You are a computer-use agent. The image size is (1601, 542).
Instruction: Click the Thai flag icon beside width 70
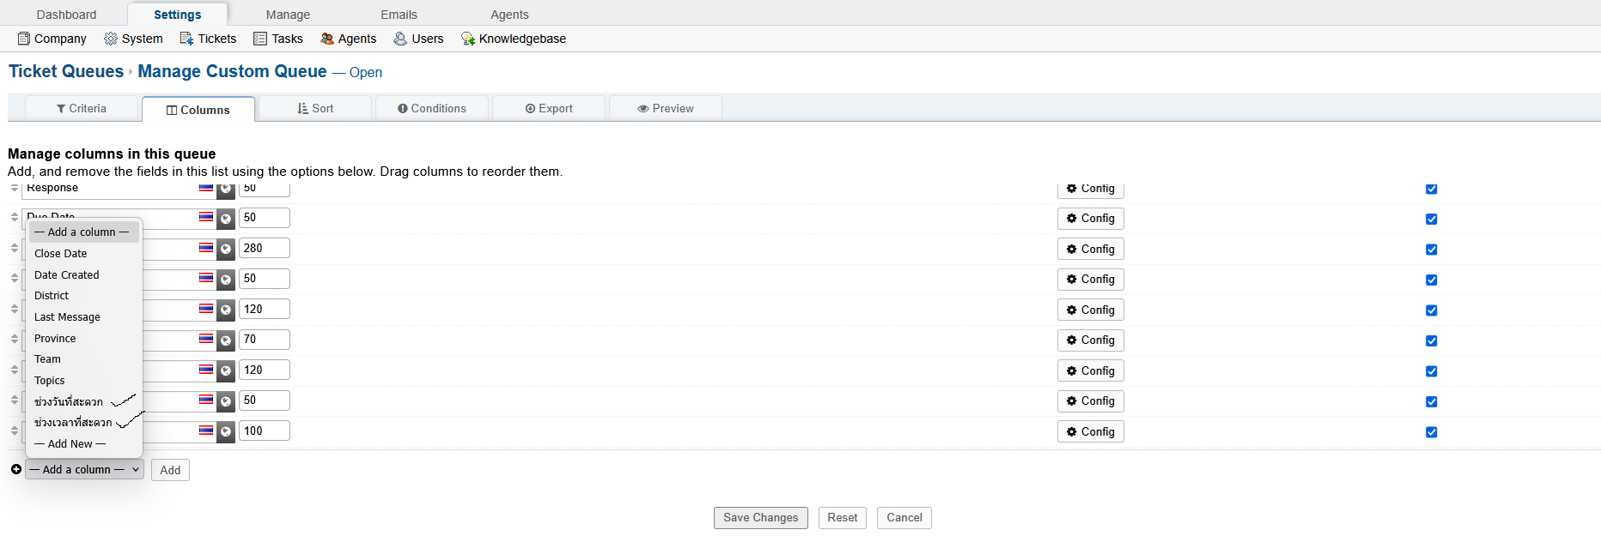pyautogui.click(x=206, y=339)
